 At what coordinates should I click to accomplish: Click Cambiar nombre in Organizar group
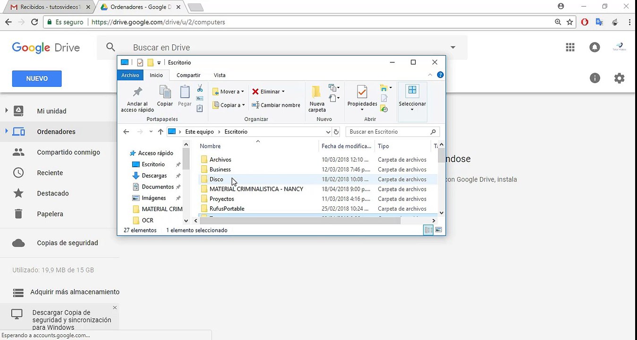coord(276,105)
